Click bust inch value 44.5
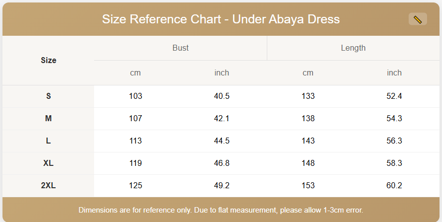The height and width of the screenshot is (222, 442). pyautogui.click(x=221, y=141)
